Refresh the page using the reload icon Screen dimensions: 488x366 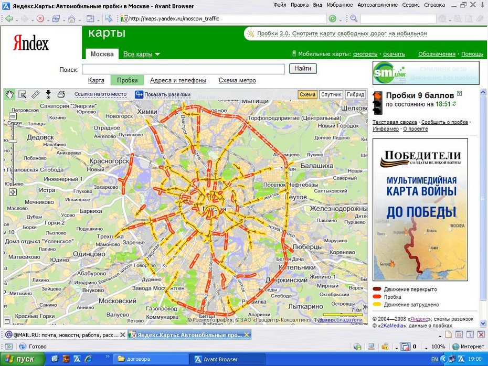point(56,19)
